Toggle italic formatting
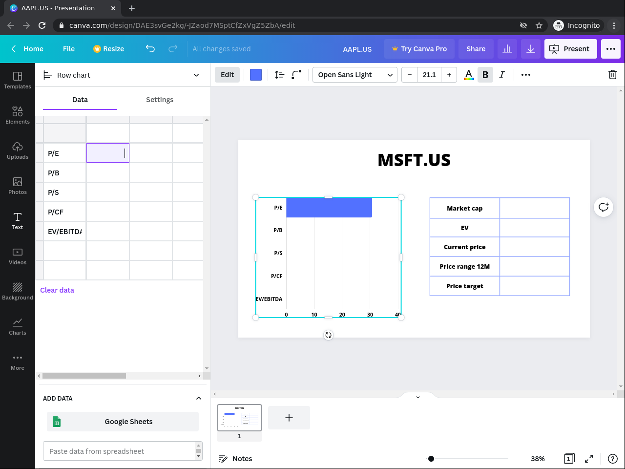Screen dimensions: 625x469 [502, 75]
